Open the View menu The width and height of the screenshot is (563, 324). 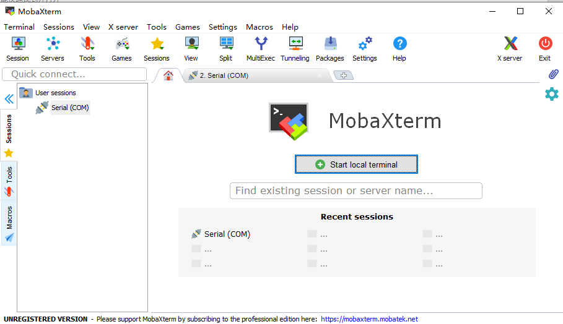pos(91,27)
